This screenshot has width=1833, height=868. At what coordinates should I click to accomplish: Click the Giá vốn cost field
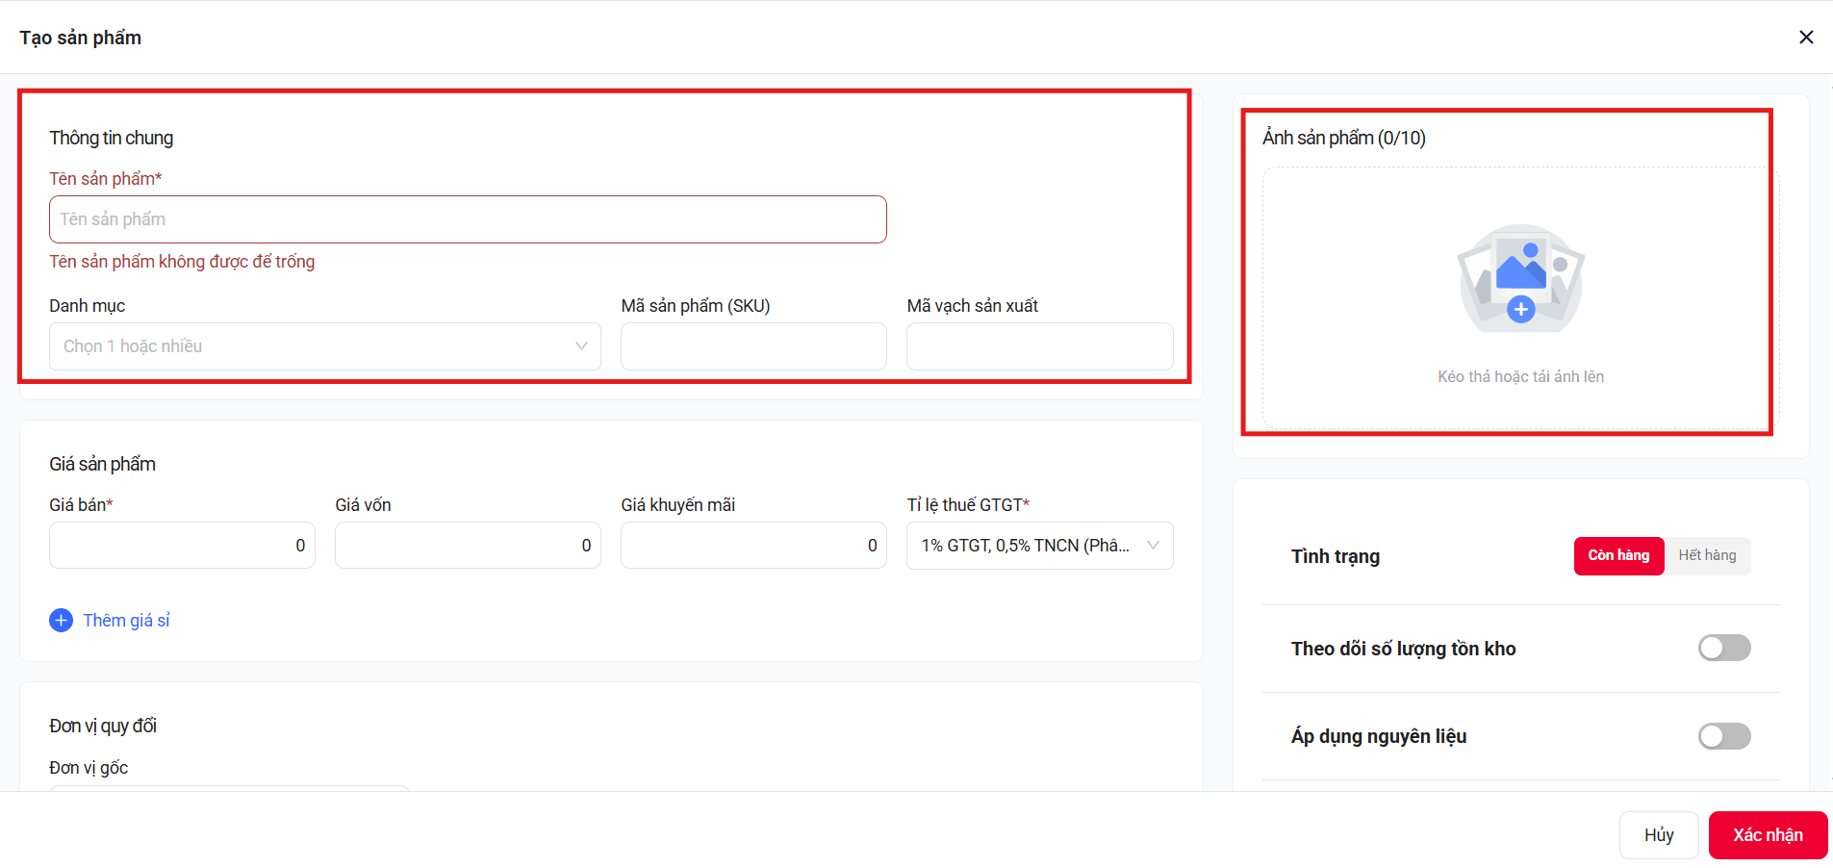(x=468, y=546)
